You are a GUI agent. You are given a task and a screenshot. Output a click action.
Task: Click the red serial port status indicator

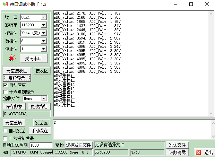click(11, 59)
